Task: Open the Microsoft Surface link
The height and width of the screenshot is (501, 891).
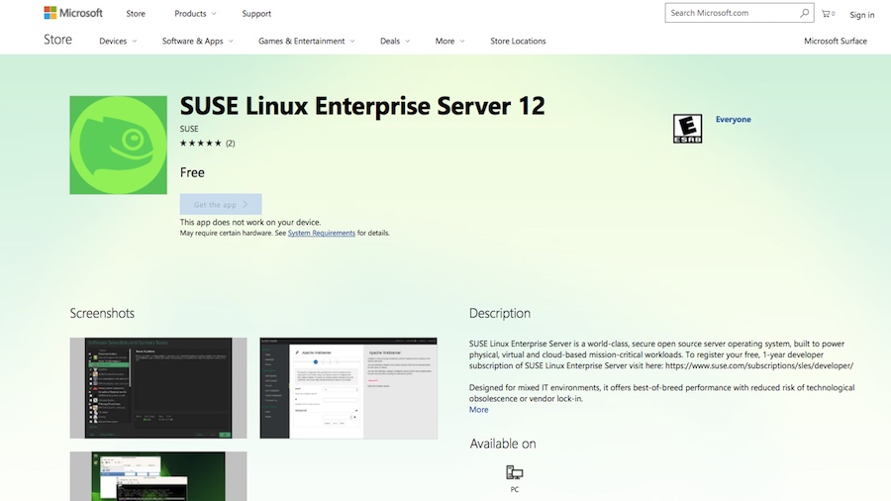Action: (836, 41)
